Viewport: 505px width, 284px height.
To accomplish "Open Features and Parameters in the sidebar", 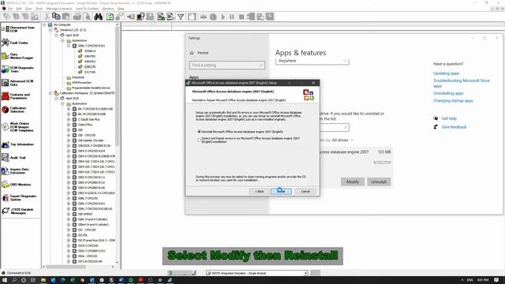I will (16, 96).
